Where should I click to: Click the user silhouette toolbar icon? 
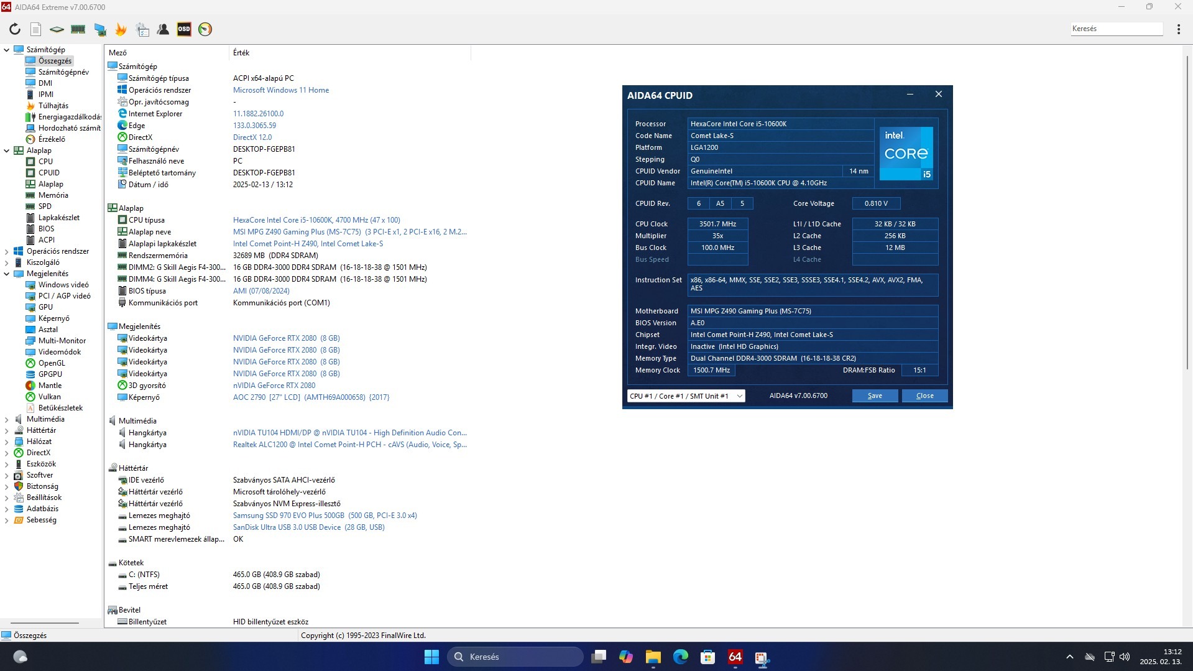[163, 29]
